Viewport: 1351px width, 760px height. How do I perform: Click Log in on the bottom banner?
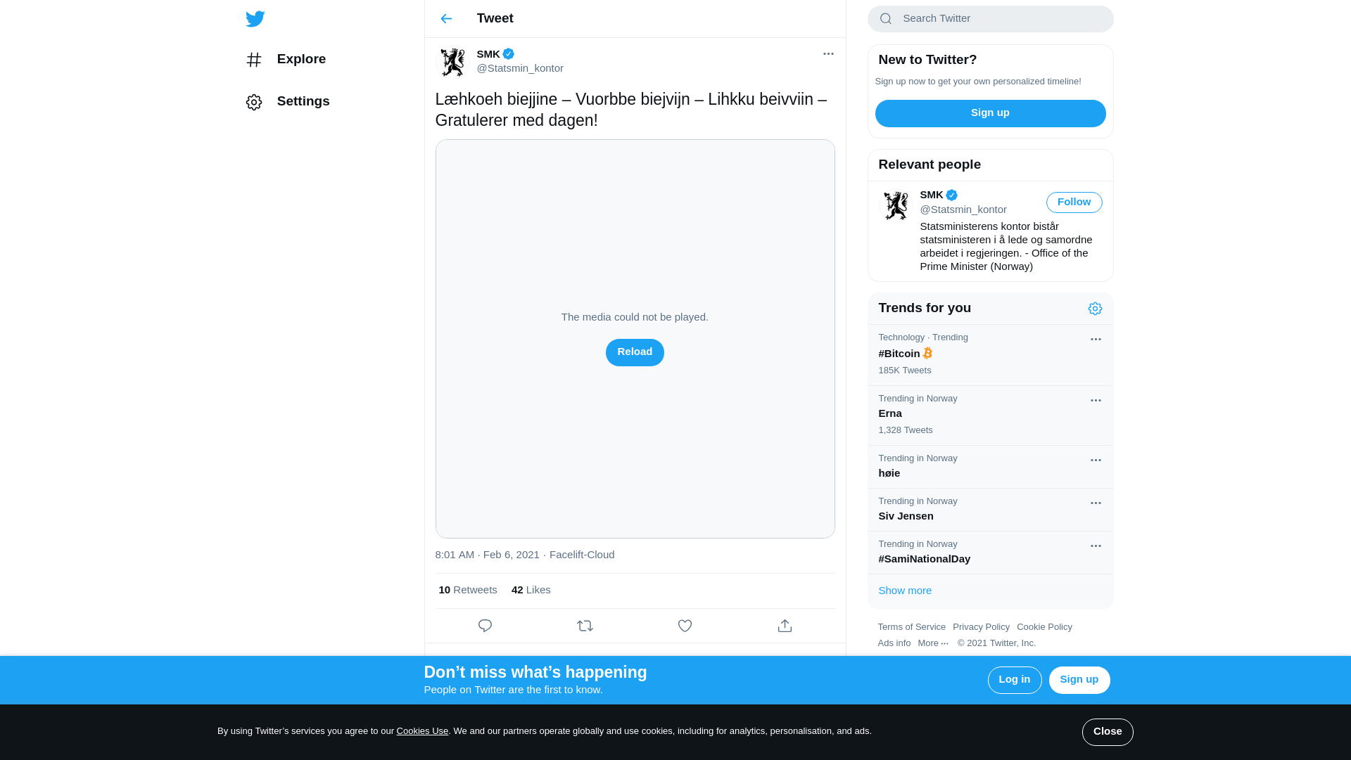click(1015, 680)
